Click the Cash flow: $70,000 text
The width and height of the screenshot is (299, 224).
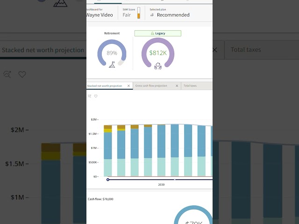(x=100, y=199)
